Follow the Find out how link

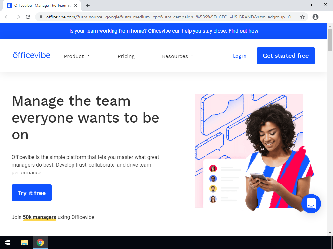[243, 31]
